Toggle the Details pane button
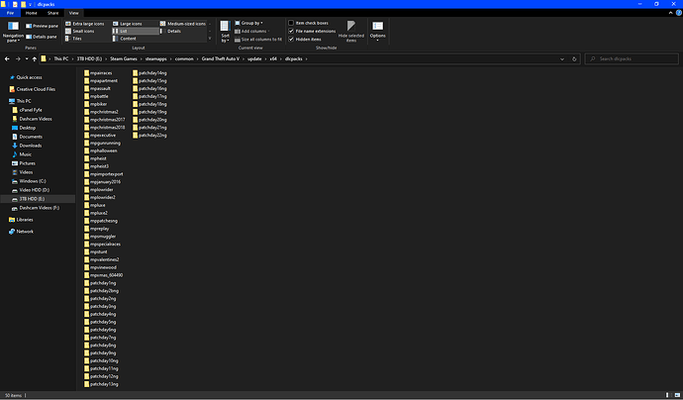 tap(43, 35)
